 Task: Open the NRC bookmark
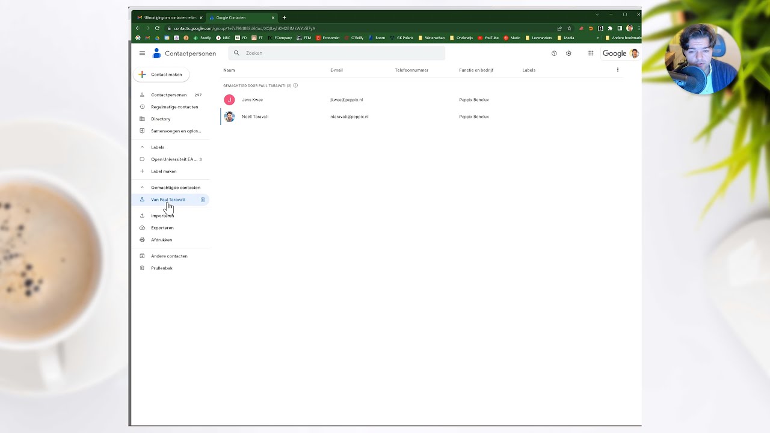[x=223, y=38]
